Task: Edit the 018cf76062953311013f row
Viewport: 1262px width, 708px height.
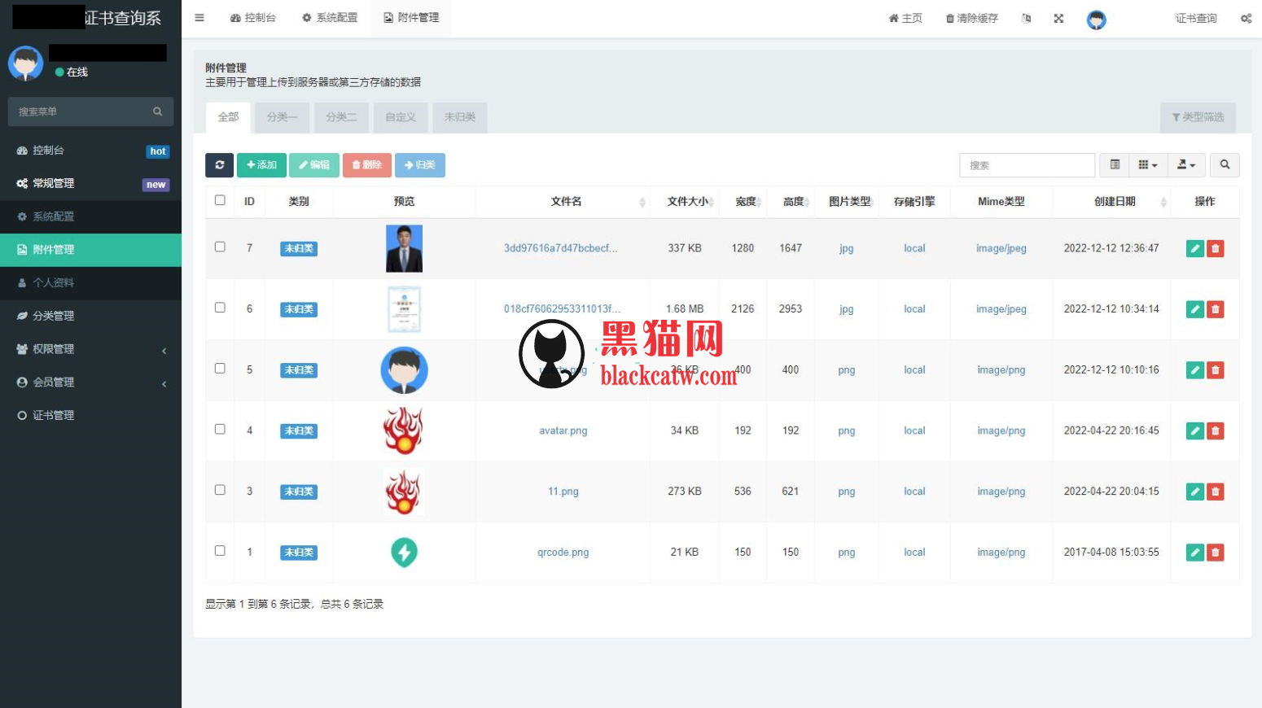Action: [1195, 309]
